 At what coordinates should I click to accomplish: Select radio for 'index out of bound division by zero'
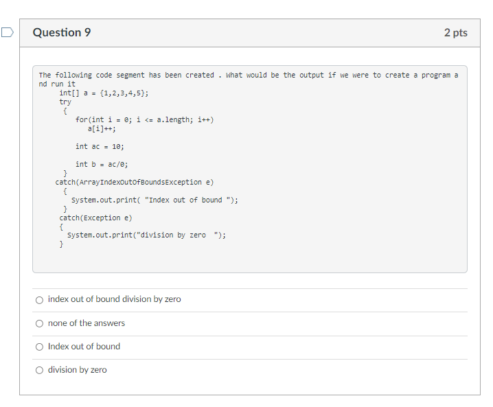coord(39,300)
